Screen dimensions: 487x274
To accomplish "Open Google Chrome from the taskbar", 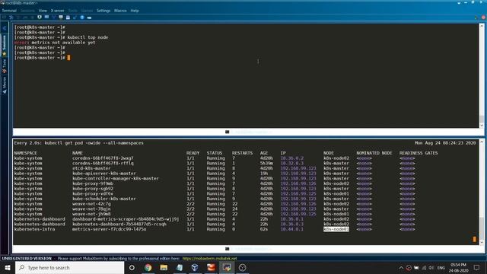I will click(x=148, y=267).
